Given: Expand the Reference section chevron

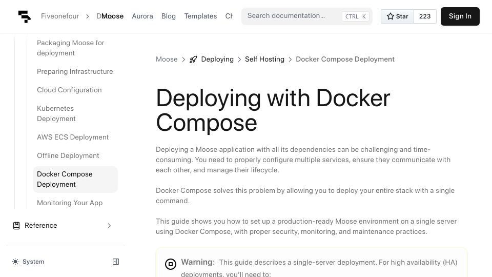Looking at the screenshot, I should click(109, 226).
